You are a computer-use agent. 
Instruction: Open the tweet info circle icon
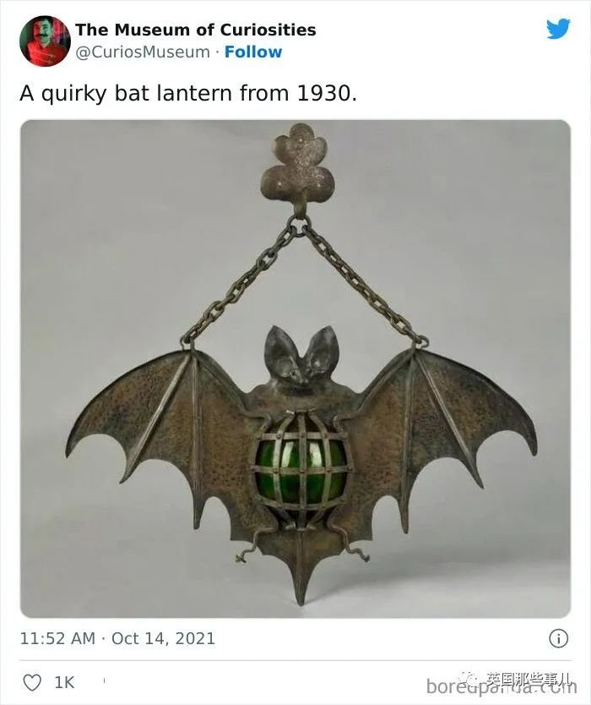[x=559, y=638]
